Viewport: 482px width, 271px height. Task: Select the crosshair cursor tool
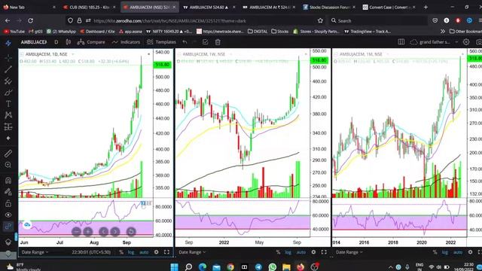8,57
